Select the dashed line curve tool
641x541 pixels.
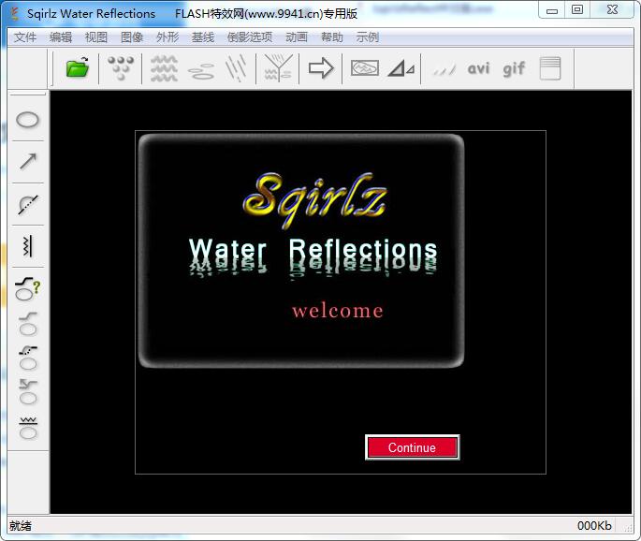[28, 205]
